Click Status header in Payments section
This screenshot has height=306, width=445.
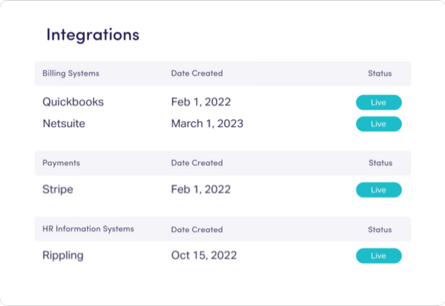coord(380,163)
